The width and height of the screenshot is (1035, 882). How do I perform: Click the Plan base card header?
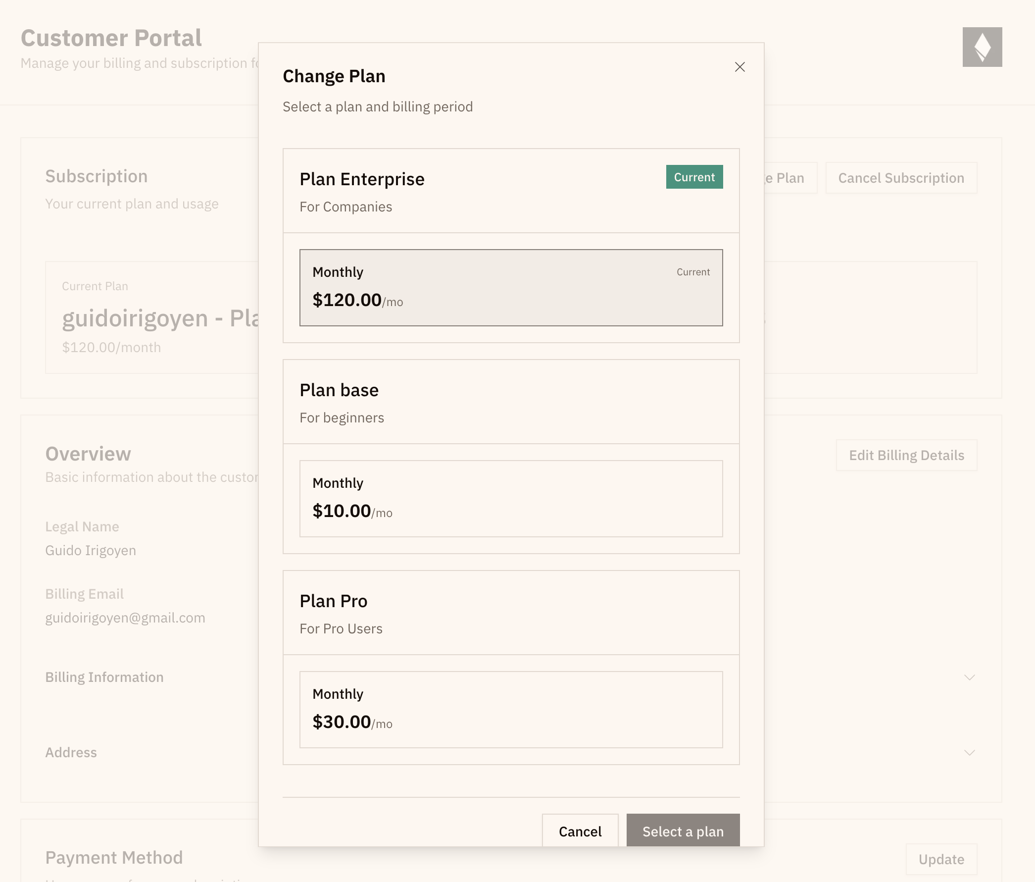339,390
